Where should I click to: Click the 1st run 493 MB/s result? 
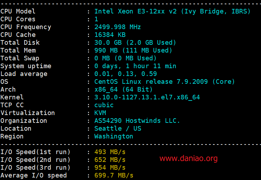(x=110, y=152)
